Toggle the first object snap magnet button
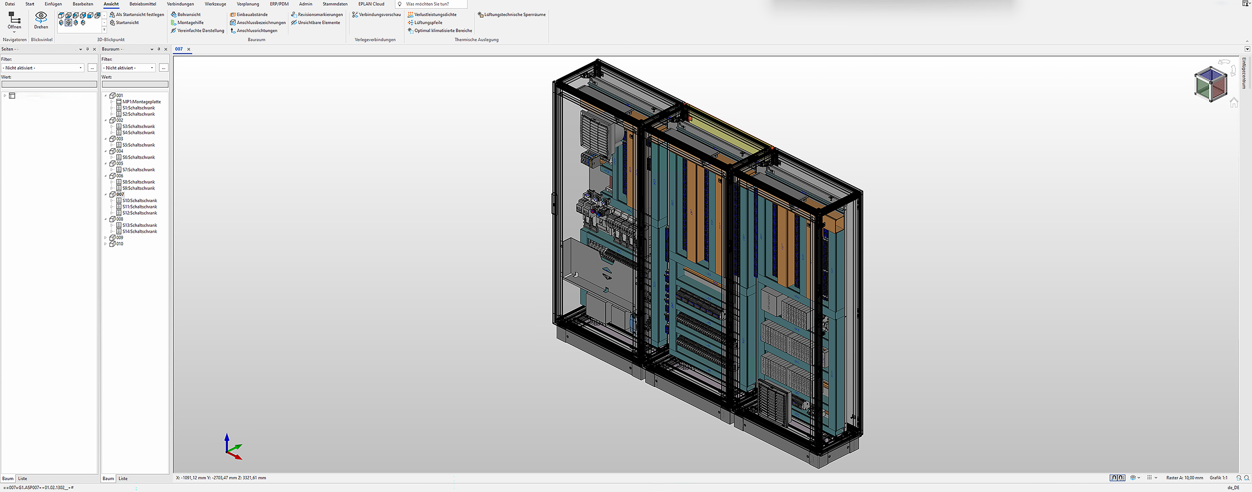 (1114, 478)
